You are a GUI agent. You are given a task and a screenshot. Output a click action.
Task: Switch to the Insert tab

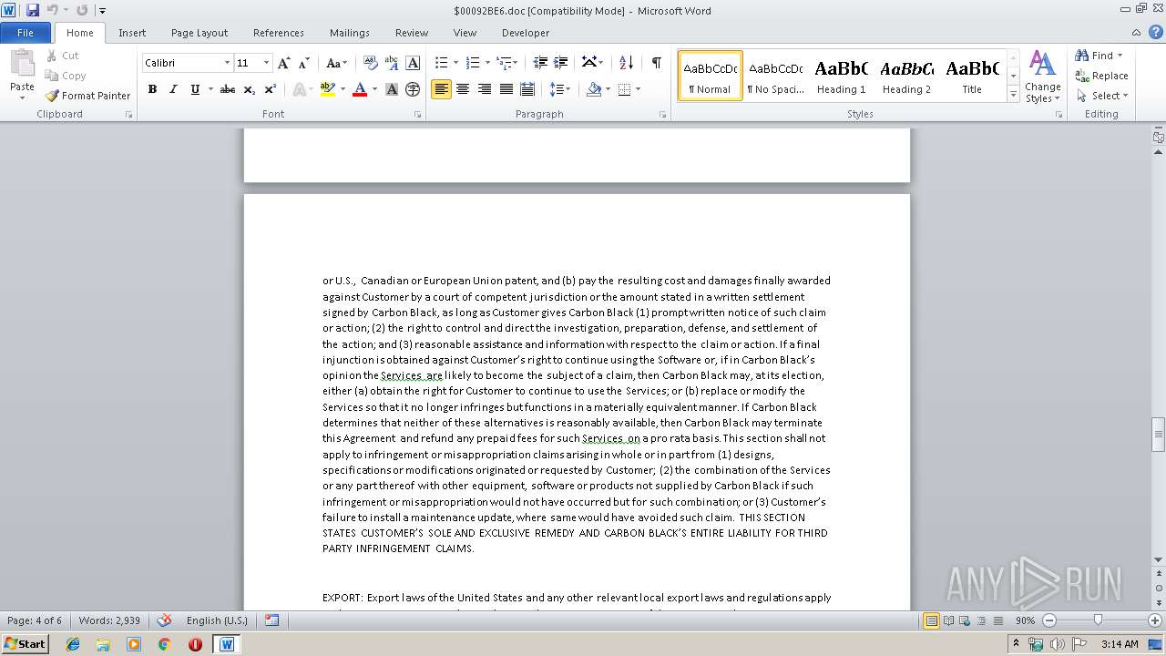pos(132,33)
